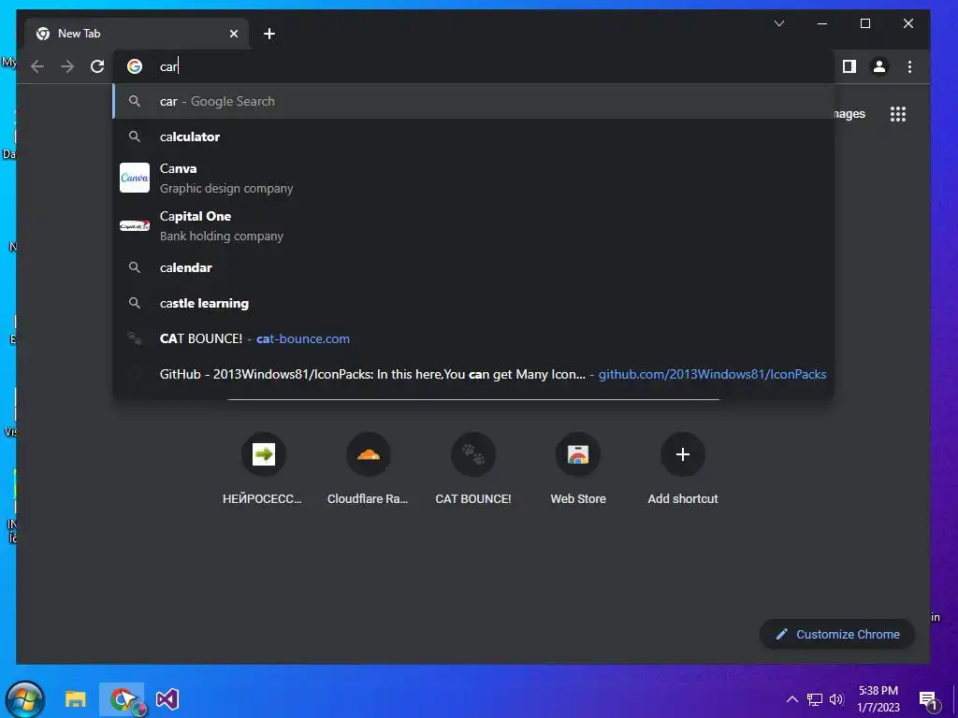This screenshot has height=718, width=958.
Task: Click the network tray icon
Action: [815, 699]
